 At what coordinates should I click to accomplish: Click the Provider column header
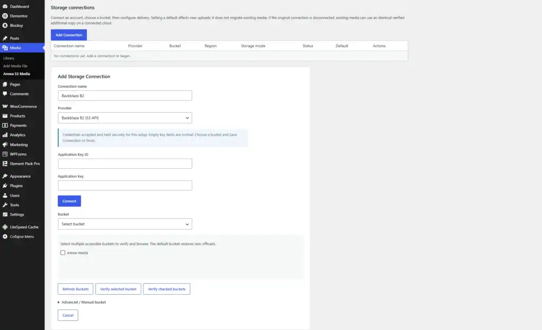coord(135,46)
